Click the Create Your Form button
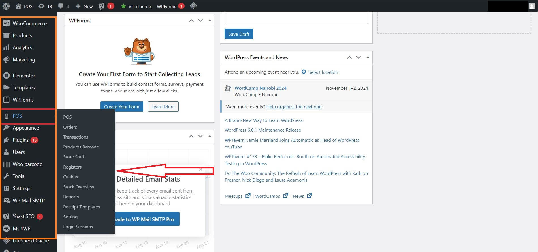Screen dimensions: 538x252 (x=122, y=107)
